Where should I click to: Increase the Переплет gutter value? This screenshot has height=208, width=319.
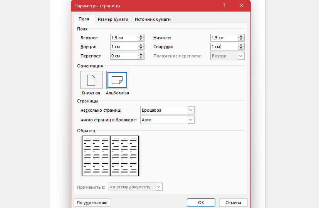(x=141, y=54)
